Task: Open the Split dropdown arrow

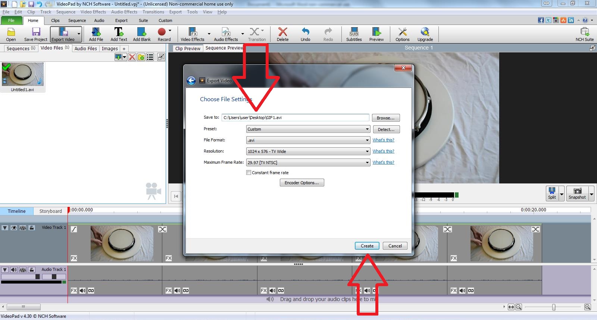Action: (x=562, y=194)
